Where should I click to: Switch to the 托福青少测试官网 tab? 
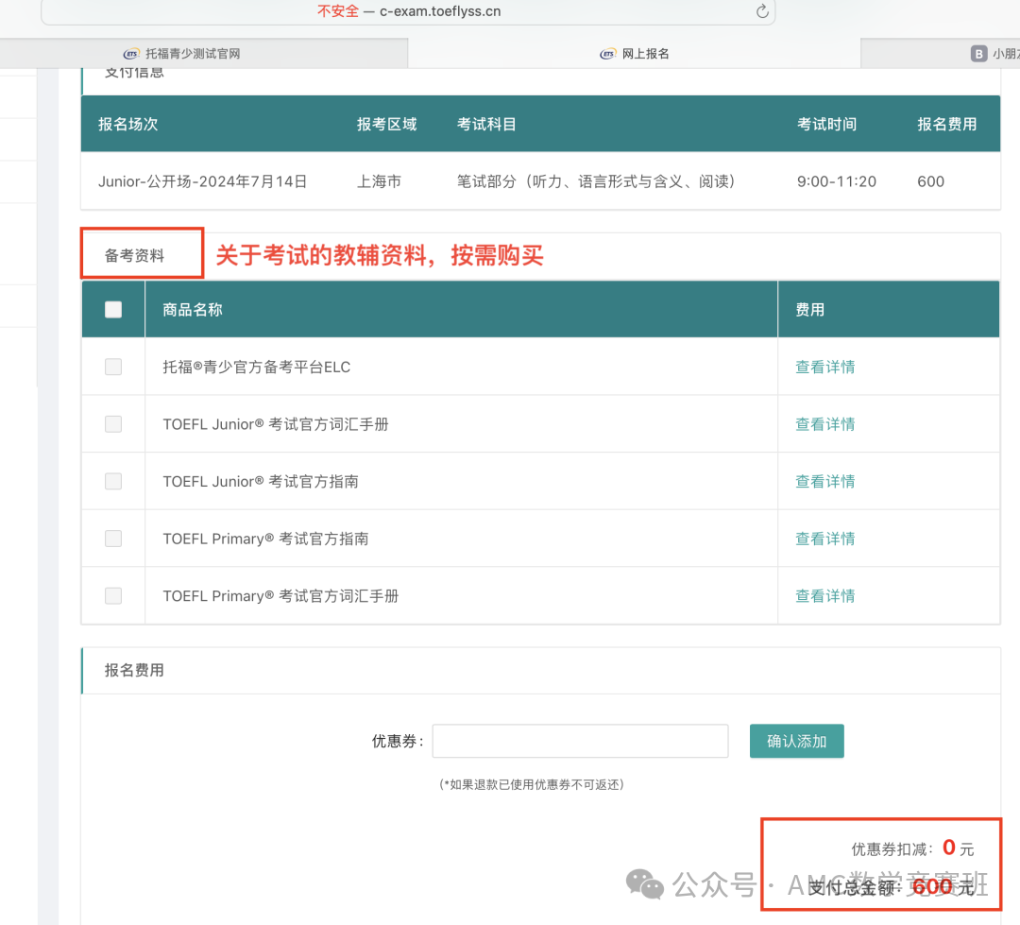click(193, 54)
